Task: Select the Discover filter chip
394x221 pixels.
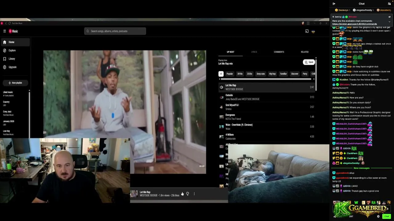Action: tap(295, 74)
